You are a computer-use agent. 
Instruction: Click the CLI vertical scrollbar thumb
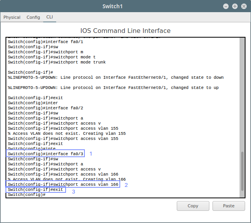pos(242,171)
